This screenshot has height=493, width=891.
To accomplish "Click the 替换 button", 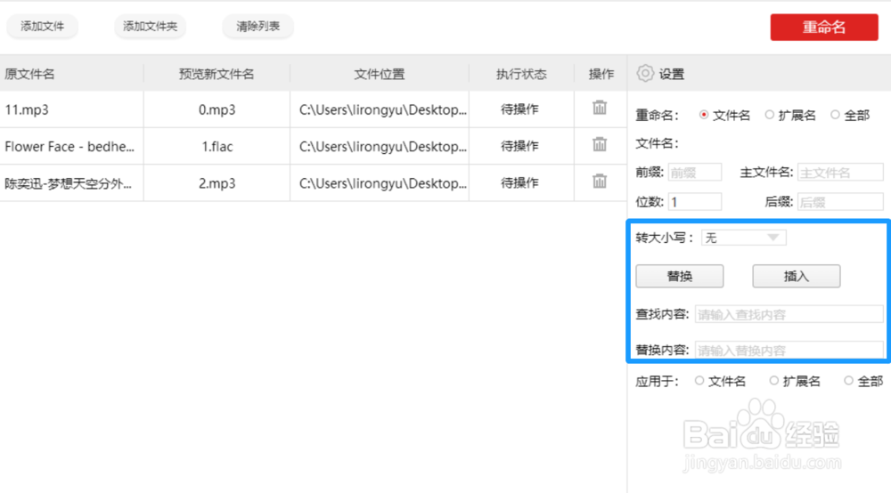I will tap(680, 276).
